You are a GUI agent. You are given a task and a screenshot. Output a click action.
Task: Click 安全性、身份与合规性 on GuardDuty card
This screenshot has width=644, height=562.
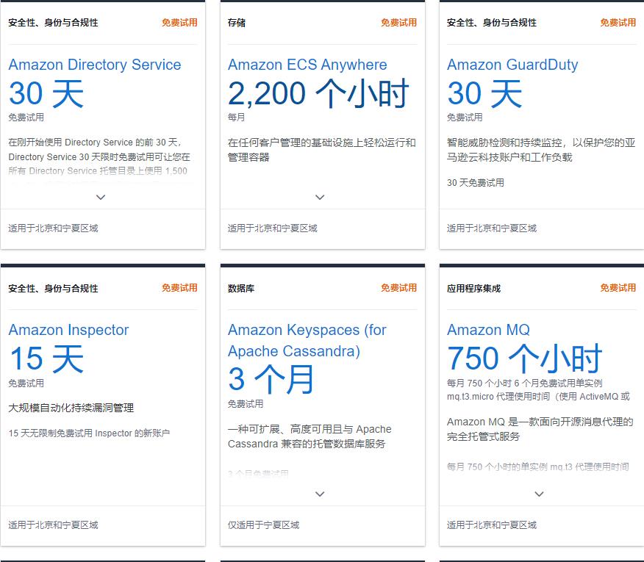[x=492, y=23]
